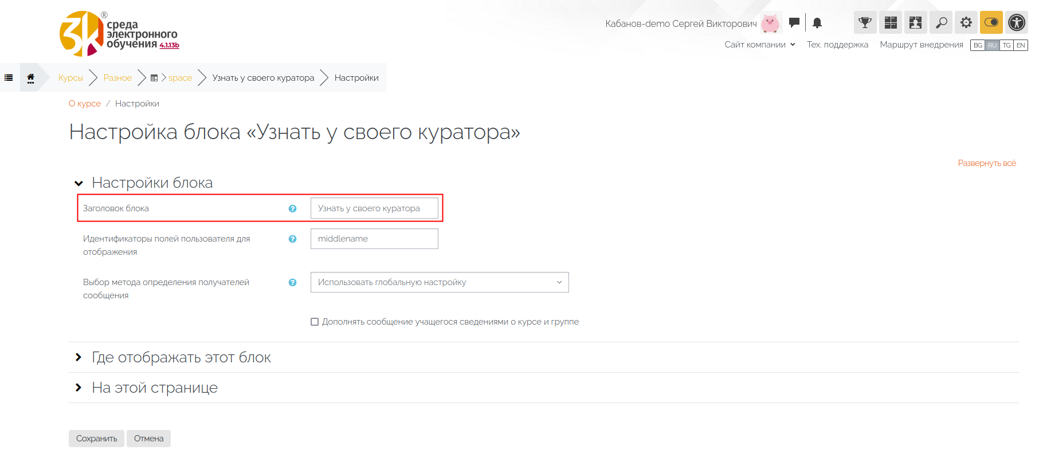Click the Развернуть всё link
Screen dimensions: 1039x462
[986, 163]
